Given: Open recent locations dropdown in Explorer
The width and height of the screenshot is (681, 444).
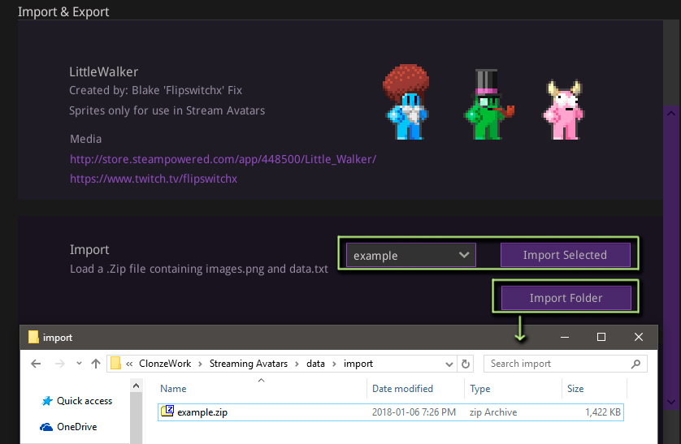Looking at the screenshot, I should (x=79, y=364).
